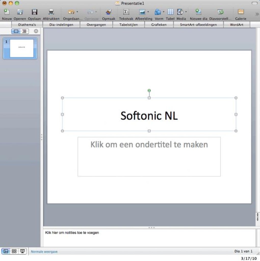The image size is (260, 261).
Task: Open the Diathema's tab
Action: [x=27, y=25]
